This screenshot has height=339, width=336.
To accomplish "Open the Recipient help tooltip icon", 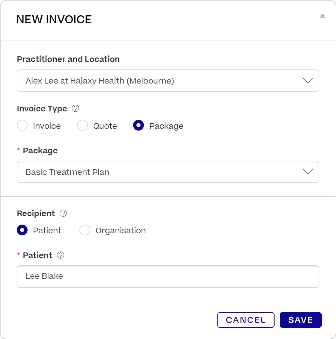I will tap(63, 213).
